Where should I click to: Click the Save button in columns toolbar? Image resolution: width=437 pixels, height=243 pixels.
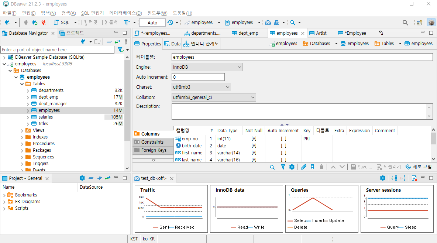(x=361, y=167)
